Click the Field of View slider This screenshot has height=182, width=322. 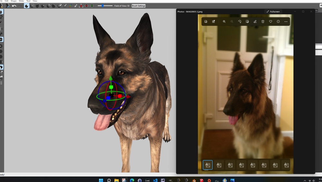[x=105, y=6]
